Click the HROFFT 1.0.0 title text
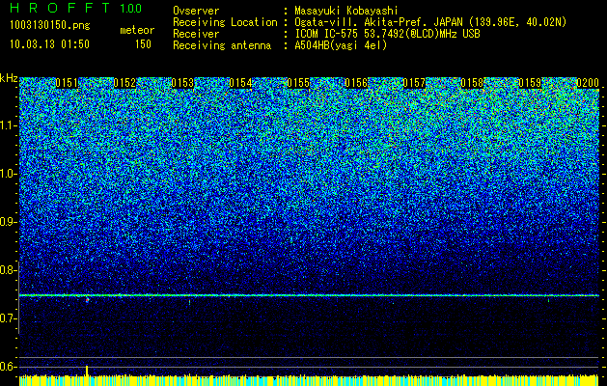The image size is (607, 386). pos(76,8)
